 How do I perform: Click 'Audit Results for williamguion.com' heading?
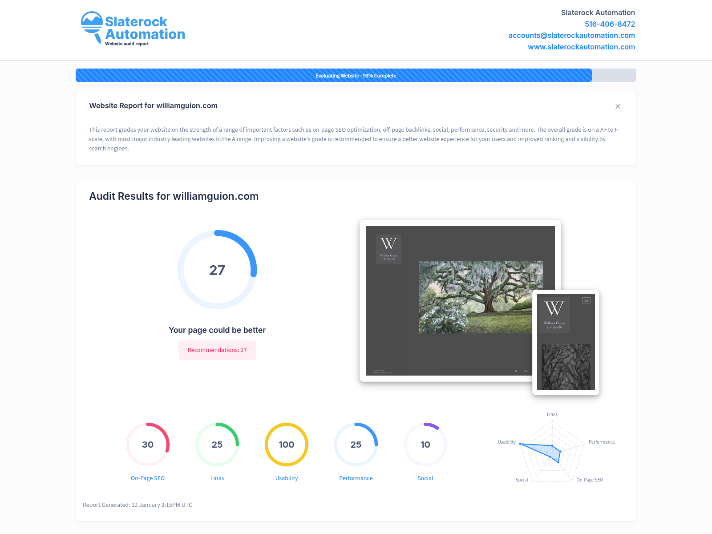(174, 196)
